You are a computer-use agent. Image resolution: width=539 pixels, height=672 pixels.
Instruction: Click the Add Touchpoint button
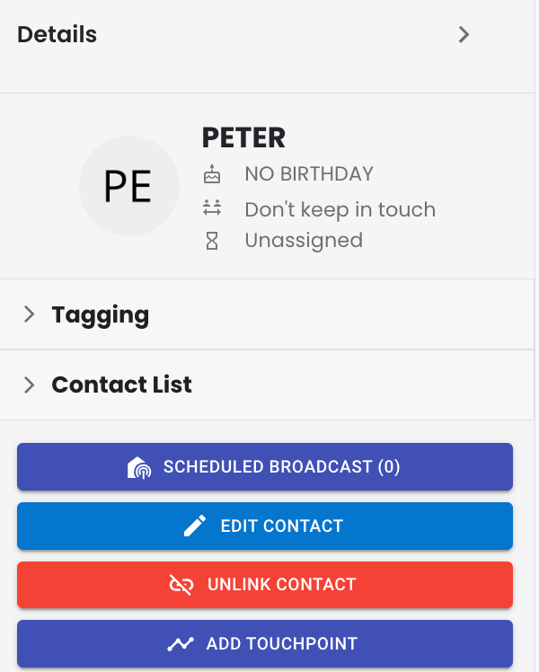[x=265, y=644]
